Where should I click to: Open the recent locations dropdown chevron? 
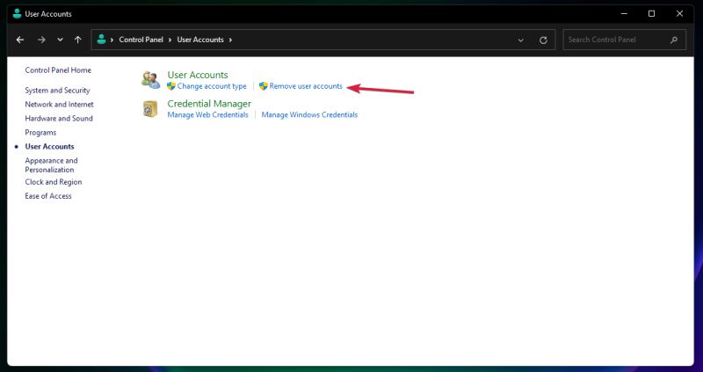(60, 40)
